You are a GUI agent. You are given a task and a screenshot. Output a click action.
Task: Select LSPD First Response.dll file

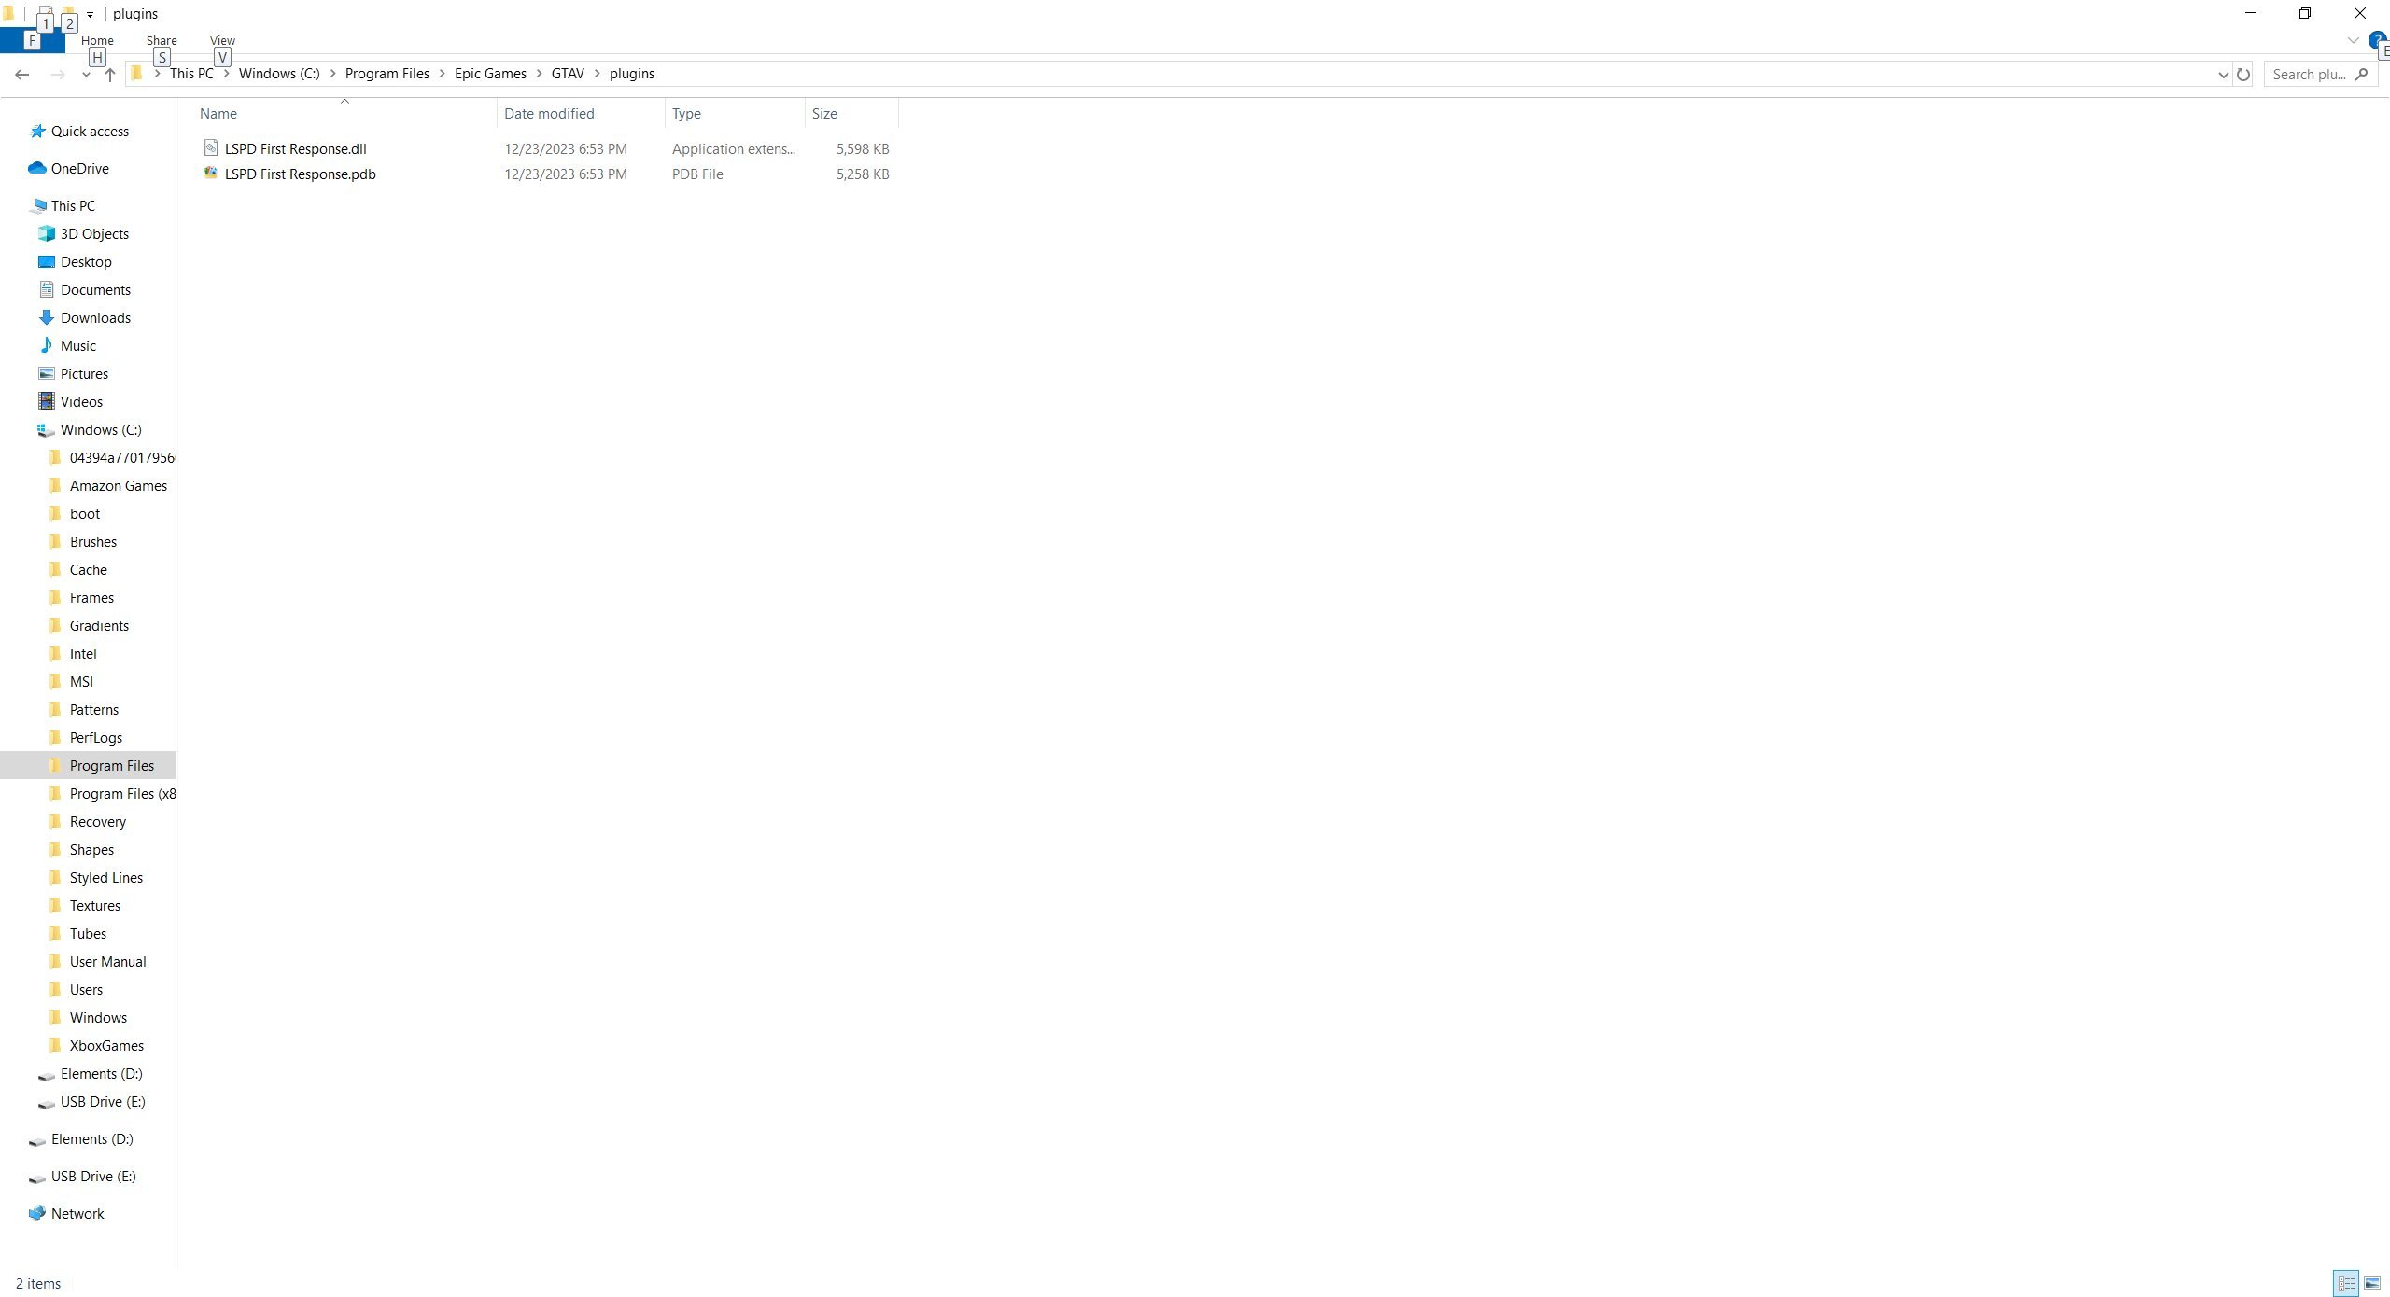(x=295, y=149)
